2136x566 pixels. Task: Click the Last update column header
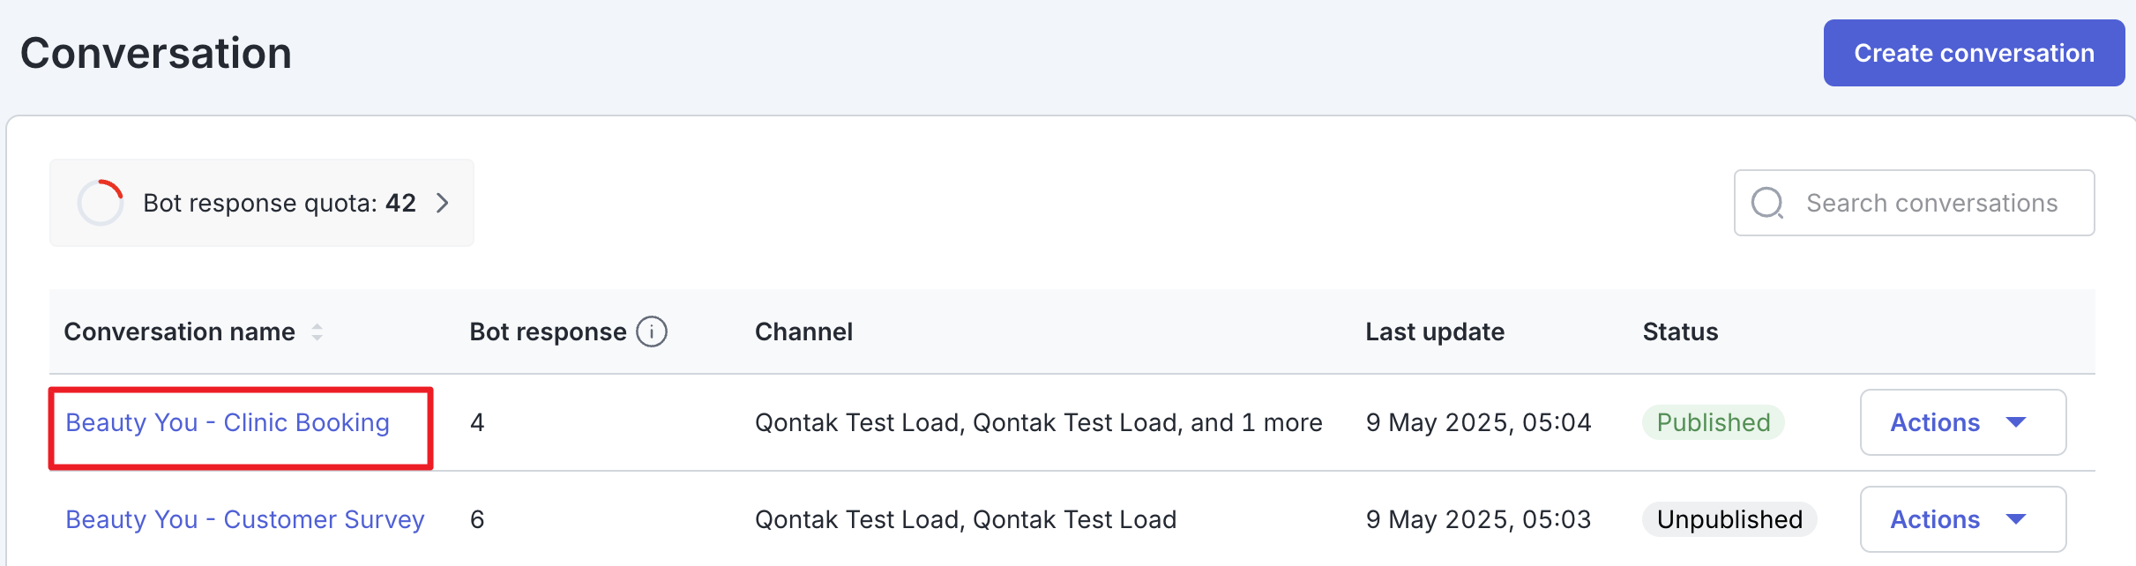pos(1435,331)
